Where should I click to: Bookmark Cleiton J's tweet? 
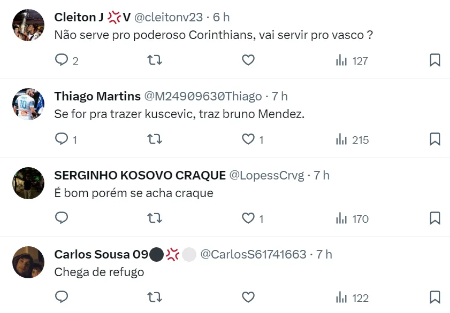(x=435, y=60)
